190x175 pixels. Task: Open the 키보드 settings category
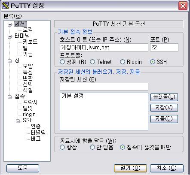pos(30,42)
